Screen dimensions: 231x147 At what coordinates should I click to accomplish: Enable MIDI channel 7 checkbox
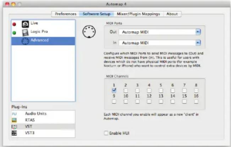tap(184, 90)
